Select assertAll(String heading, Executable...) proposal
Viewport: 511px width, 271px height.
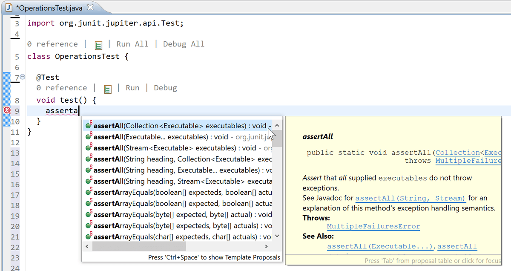178,170
